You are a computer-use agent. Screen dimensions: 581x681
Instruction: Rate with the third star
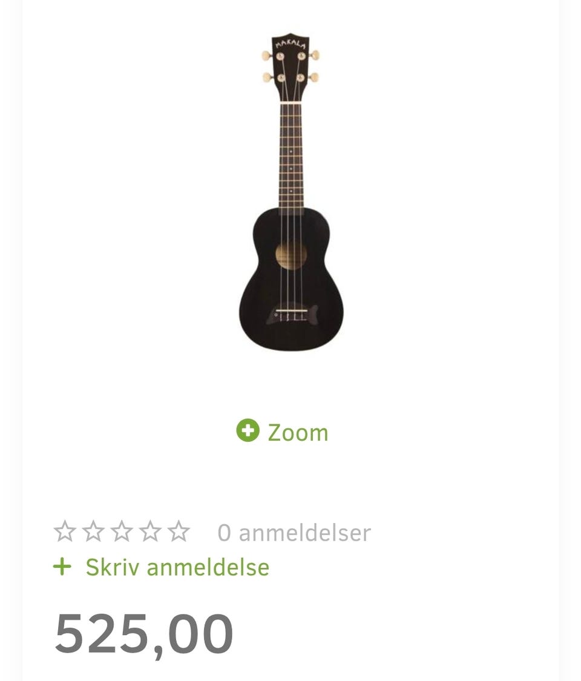click(122, 531)
